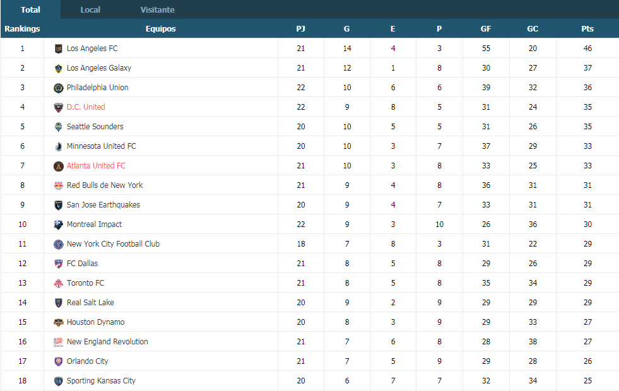Click the D.C. United logo icon

(x=59, y=107)
